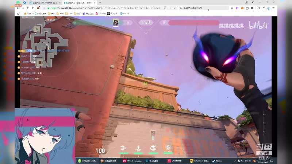Click the green padlock security icon

coord(49,8)
